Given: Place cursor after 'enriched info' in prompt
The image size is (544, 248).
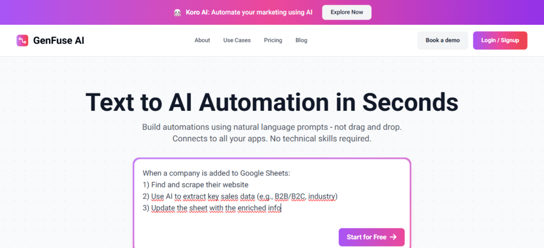Looking at the screenshot, I should click(x=281, y=208).
